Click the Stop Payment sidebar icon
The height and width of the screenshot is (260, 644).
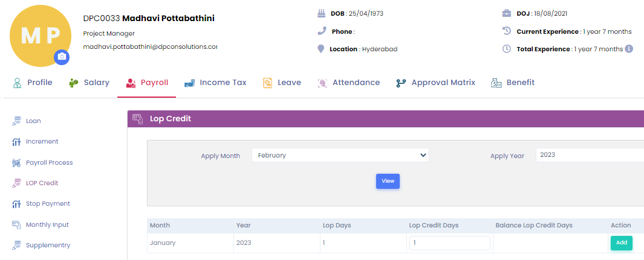tap(16, 204)
